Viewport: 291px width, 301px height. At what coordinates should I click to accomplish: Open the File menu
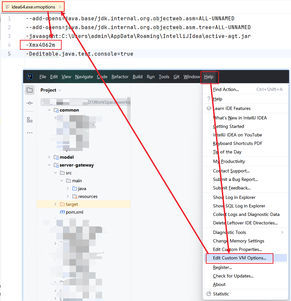43,77
